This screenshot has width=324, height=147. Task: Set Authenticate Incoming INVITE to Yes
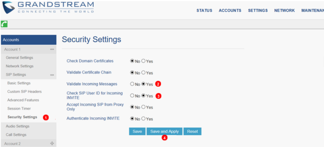143,119
